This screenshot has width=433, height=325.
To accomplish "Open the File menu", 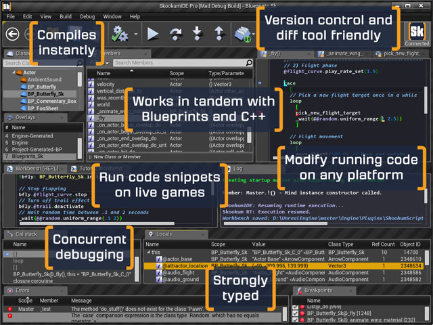I will click(11, 16).
